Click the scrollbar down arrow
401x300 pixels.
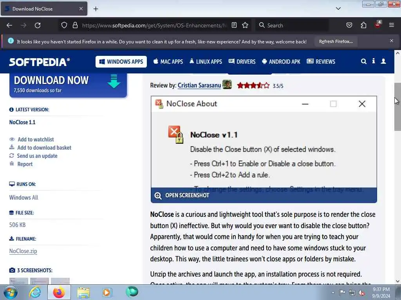tap(397, 281)
